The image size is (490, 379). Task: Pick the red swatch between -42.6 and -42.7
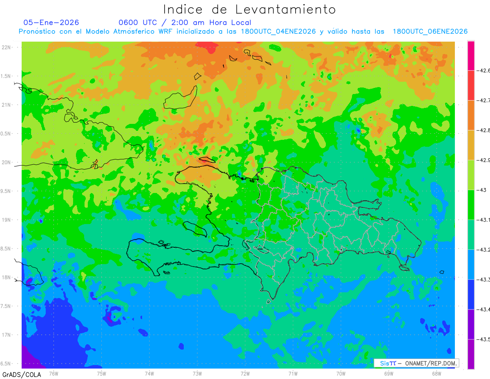click(471, 85)
